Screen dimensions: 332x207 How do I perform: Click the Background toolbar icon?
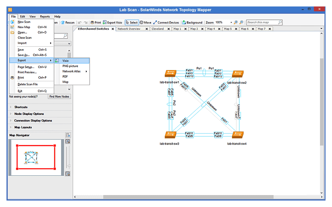(192, 22)
